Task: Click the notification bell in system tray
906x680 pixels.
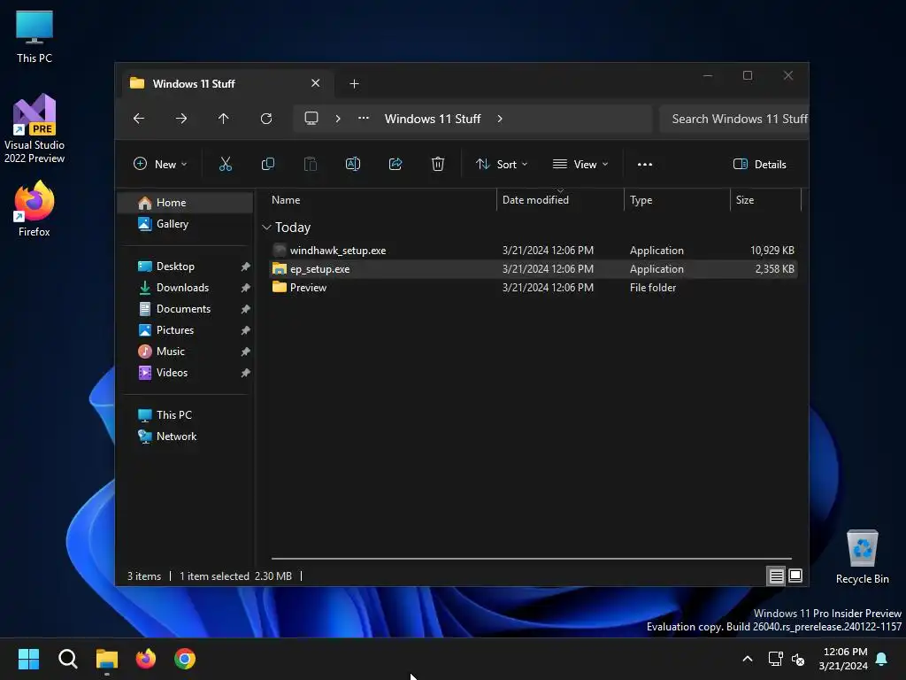Action: pos(882,659)
